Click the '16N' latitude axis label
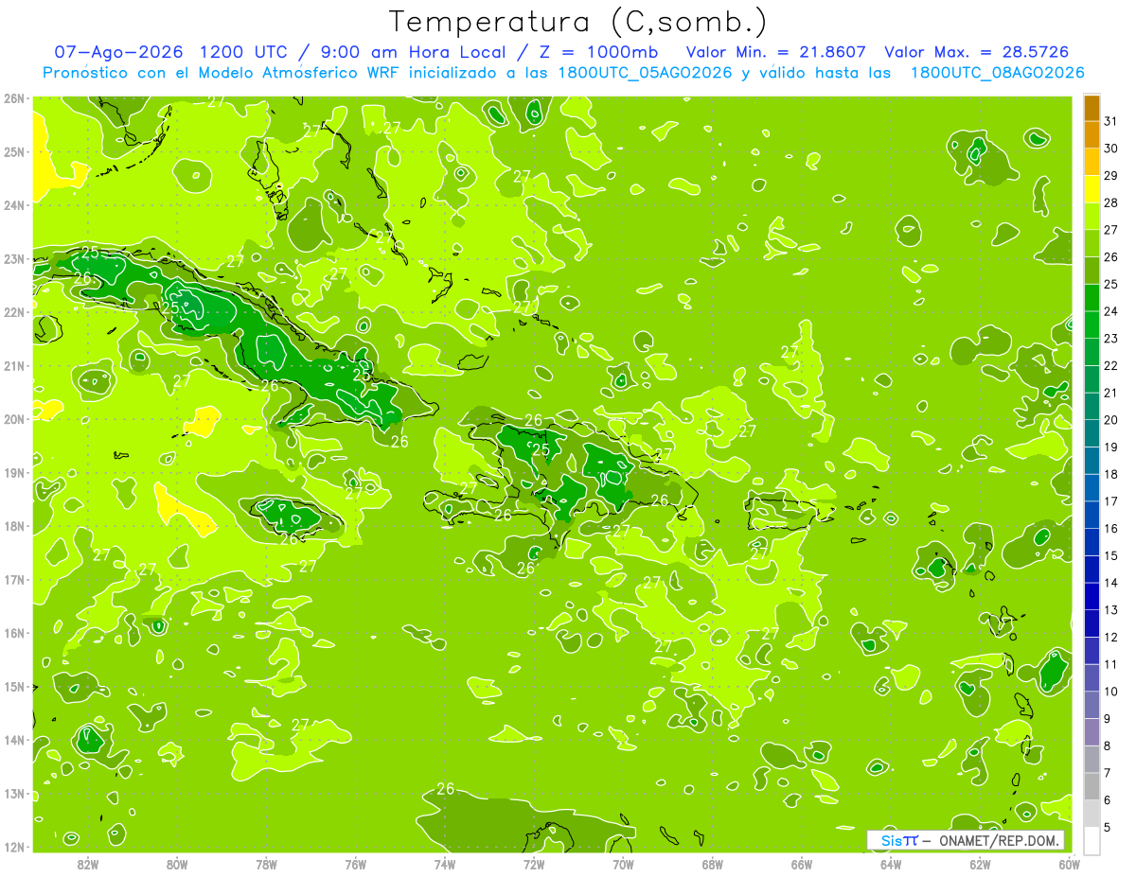 tap(13, 633)
